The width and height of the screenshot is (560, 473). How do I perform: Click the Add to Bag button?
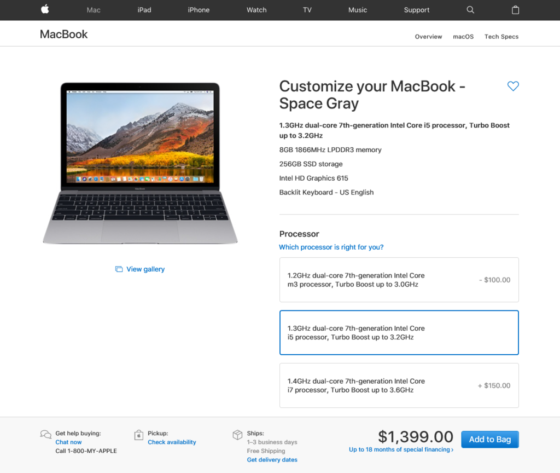(489, 440)
